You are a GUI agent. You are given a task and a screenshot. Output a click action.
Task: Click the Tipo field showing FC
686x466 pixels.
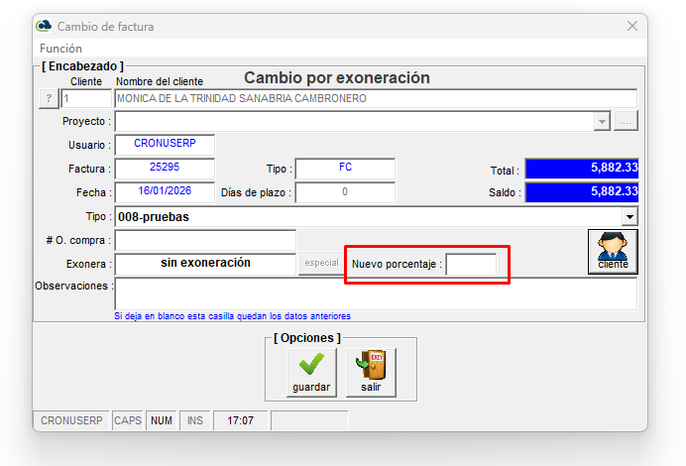[x=345, y=169]
